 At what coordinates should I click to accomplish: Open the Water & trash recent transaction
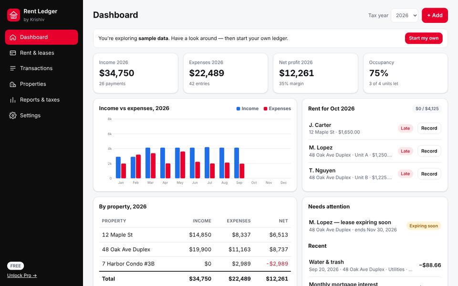375,266
